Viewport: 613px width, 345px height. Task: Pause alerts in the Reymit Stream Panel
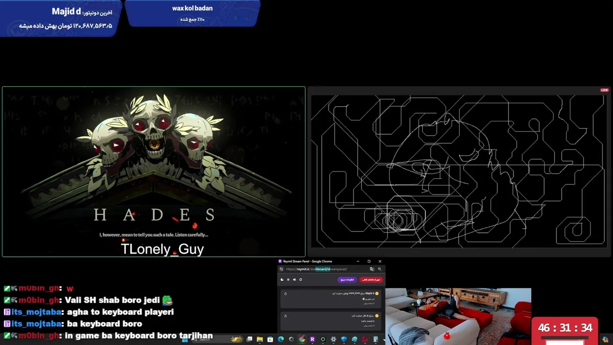(x=288, y=279)
